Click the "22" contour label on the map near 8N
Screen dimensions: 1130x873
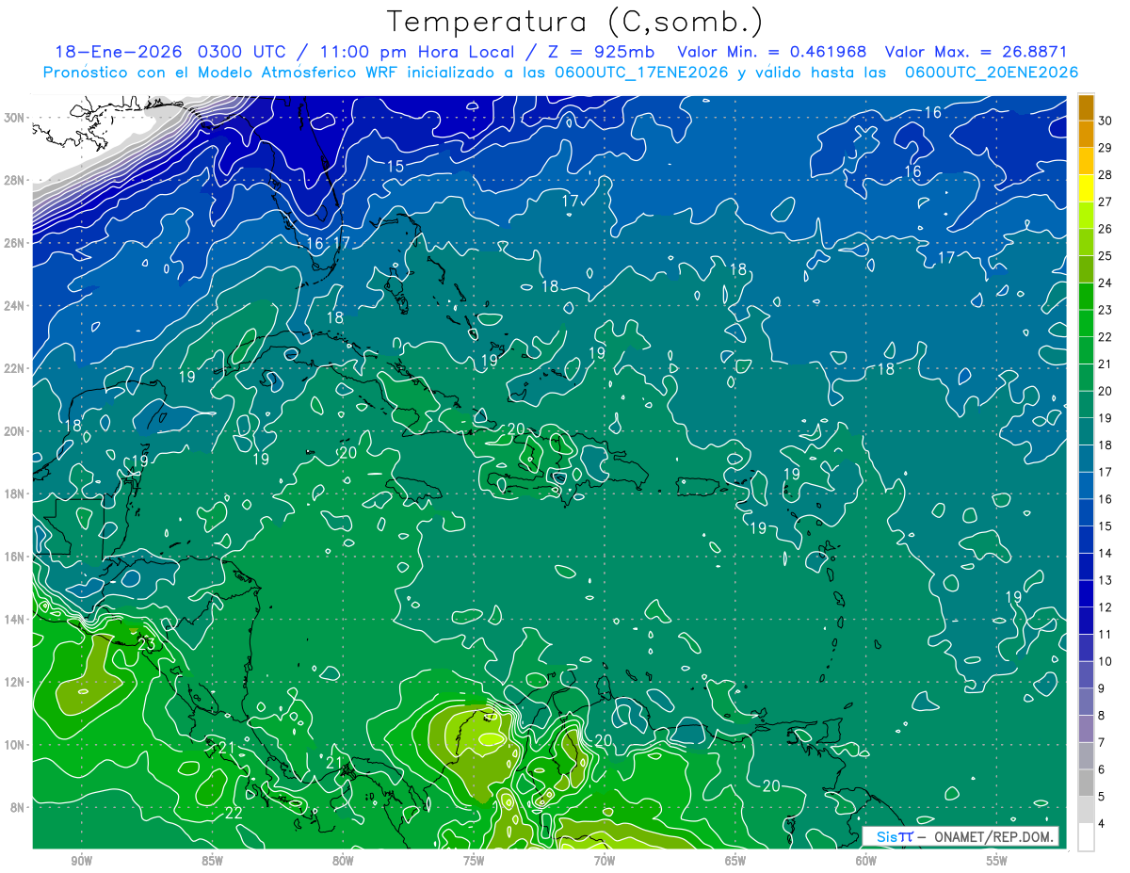click(234, 813)
